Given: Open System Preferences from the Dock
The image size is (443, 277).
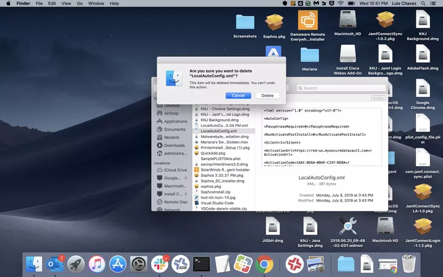Looking at the screenshot, I should point(138,264).
